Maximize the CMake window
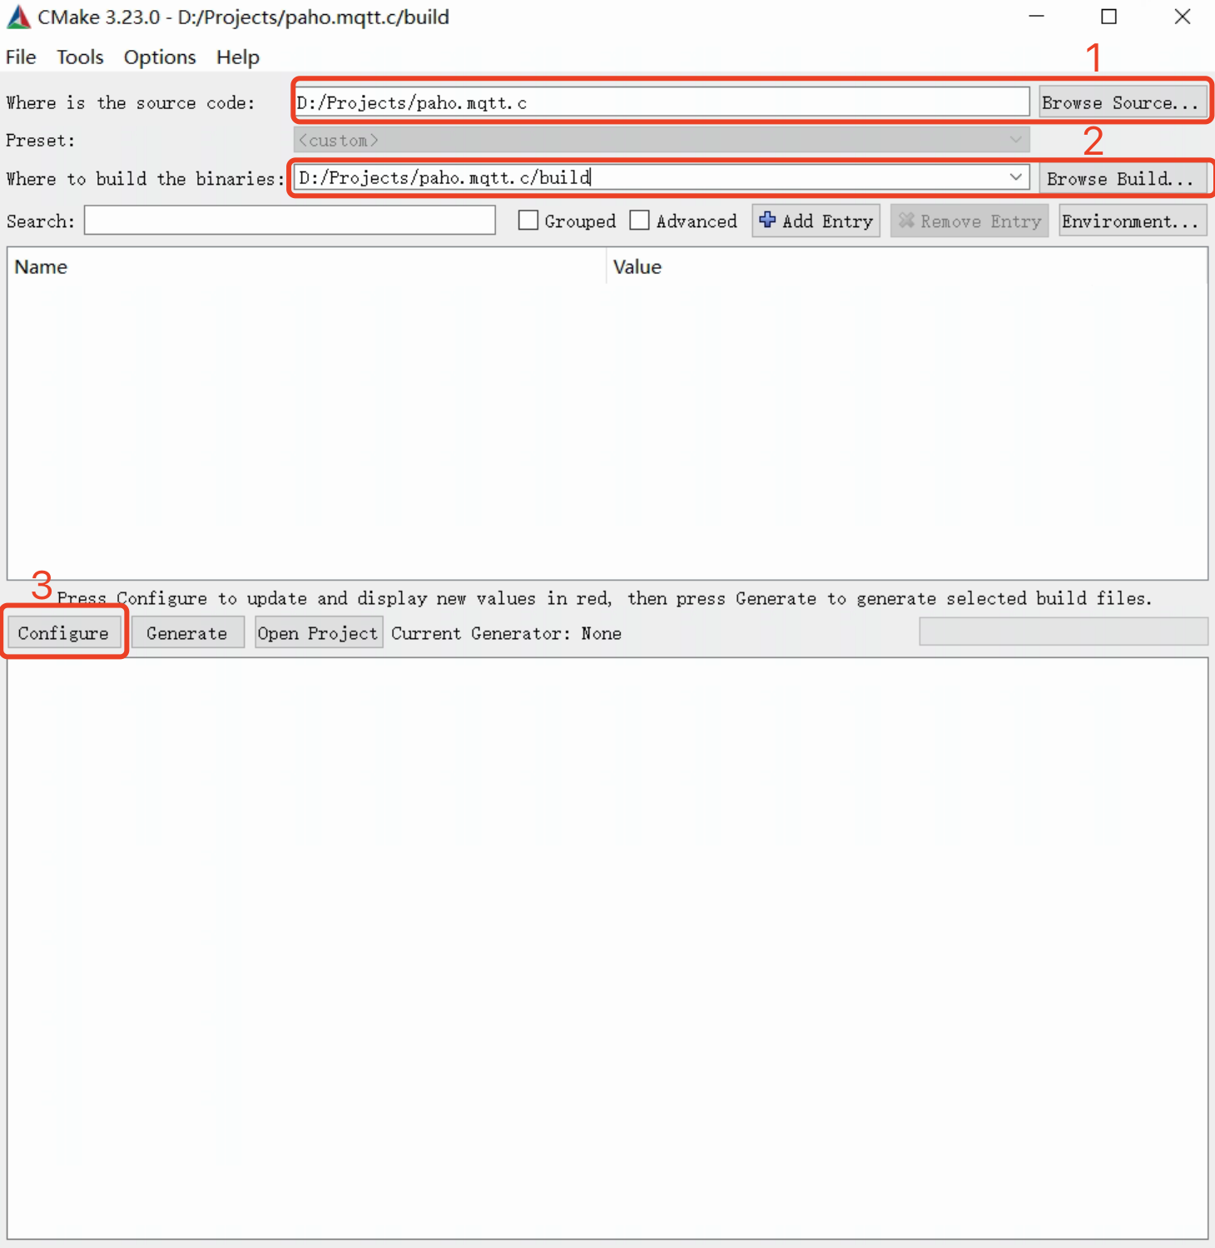This screenshot has width=1215, height=1248. click(1109, 16)
